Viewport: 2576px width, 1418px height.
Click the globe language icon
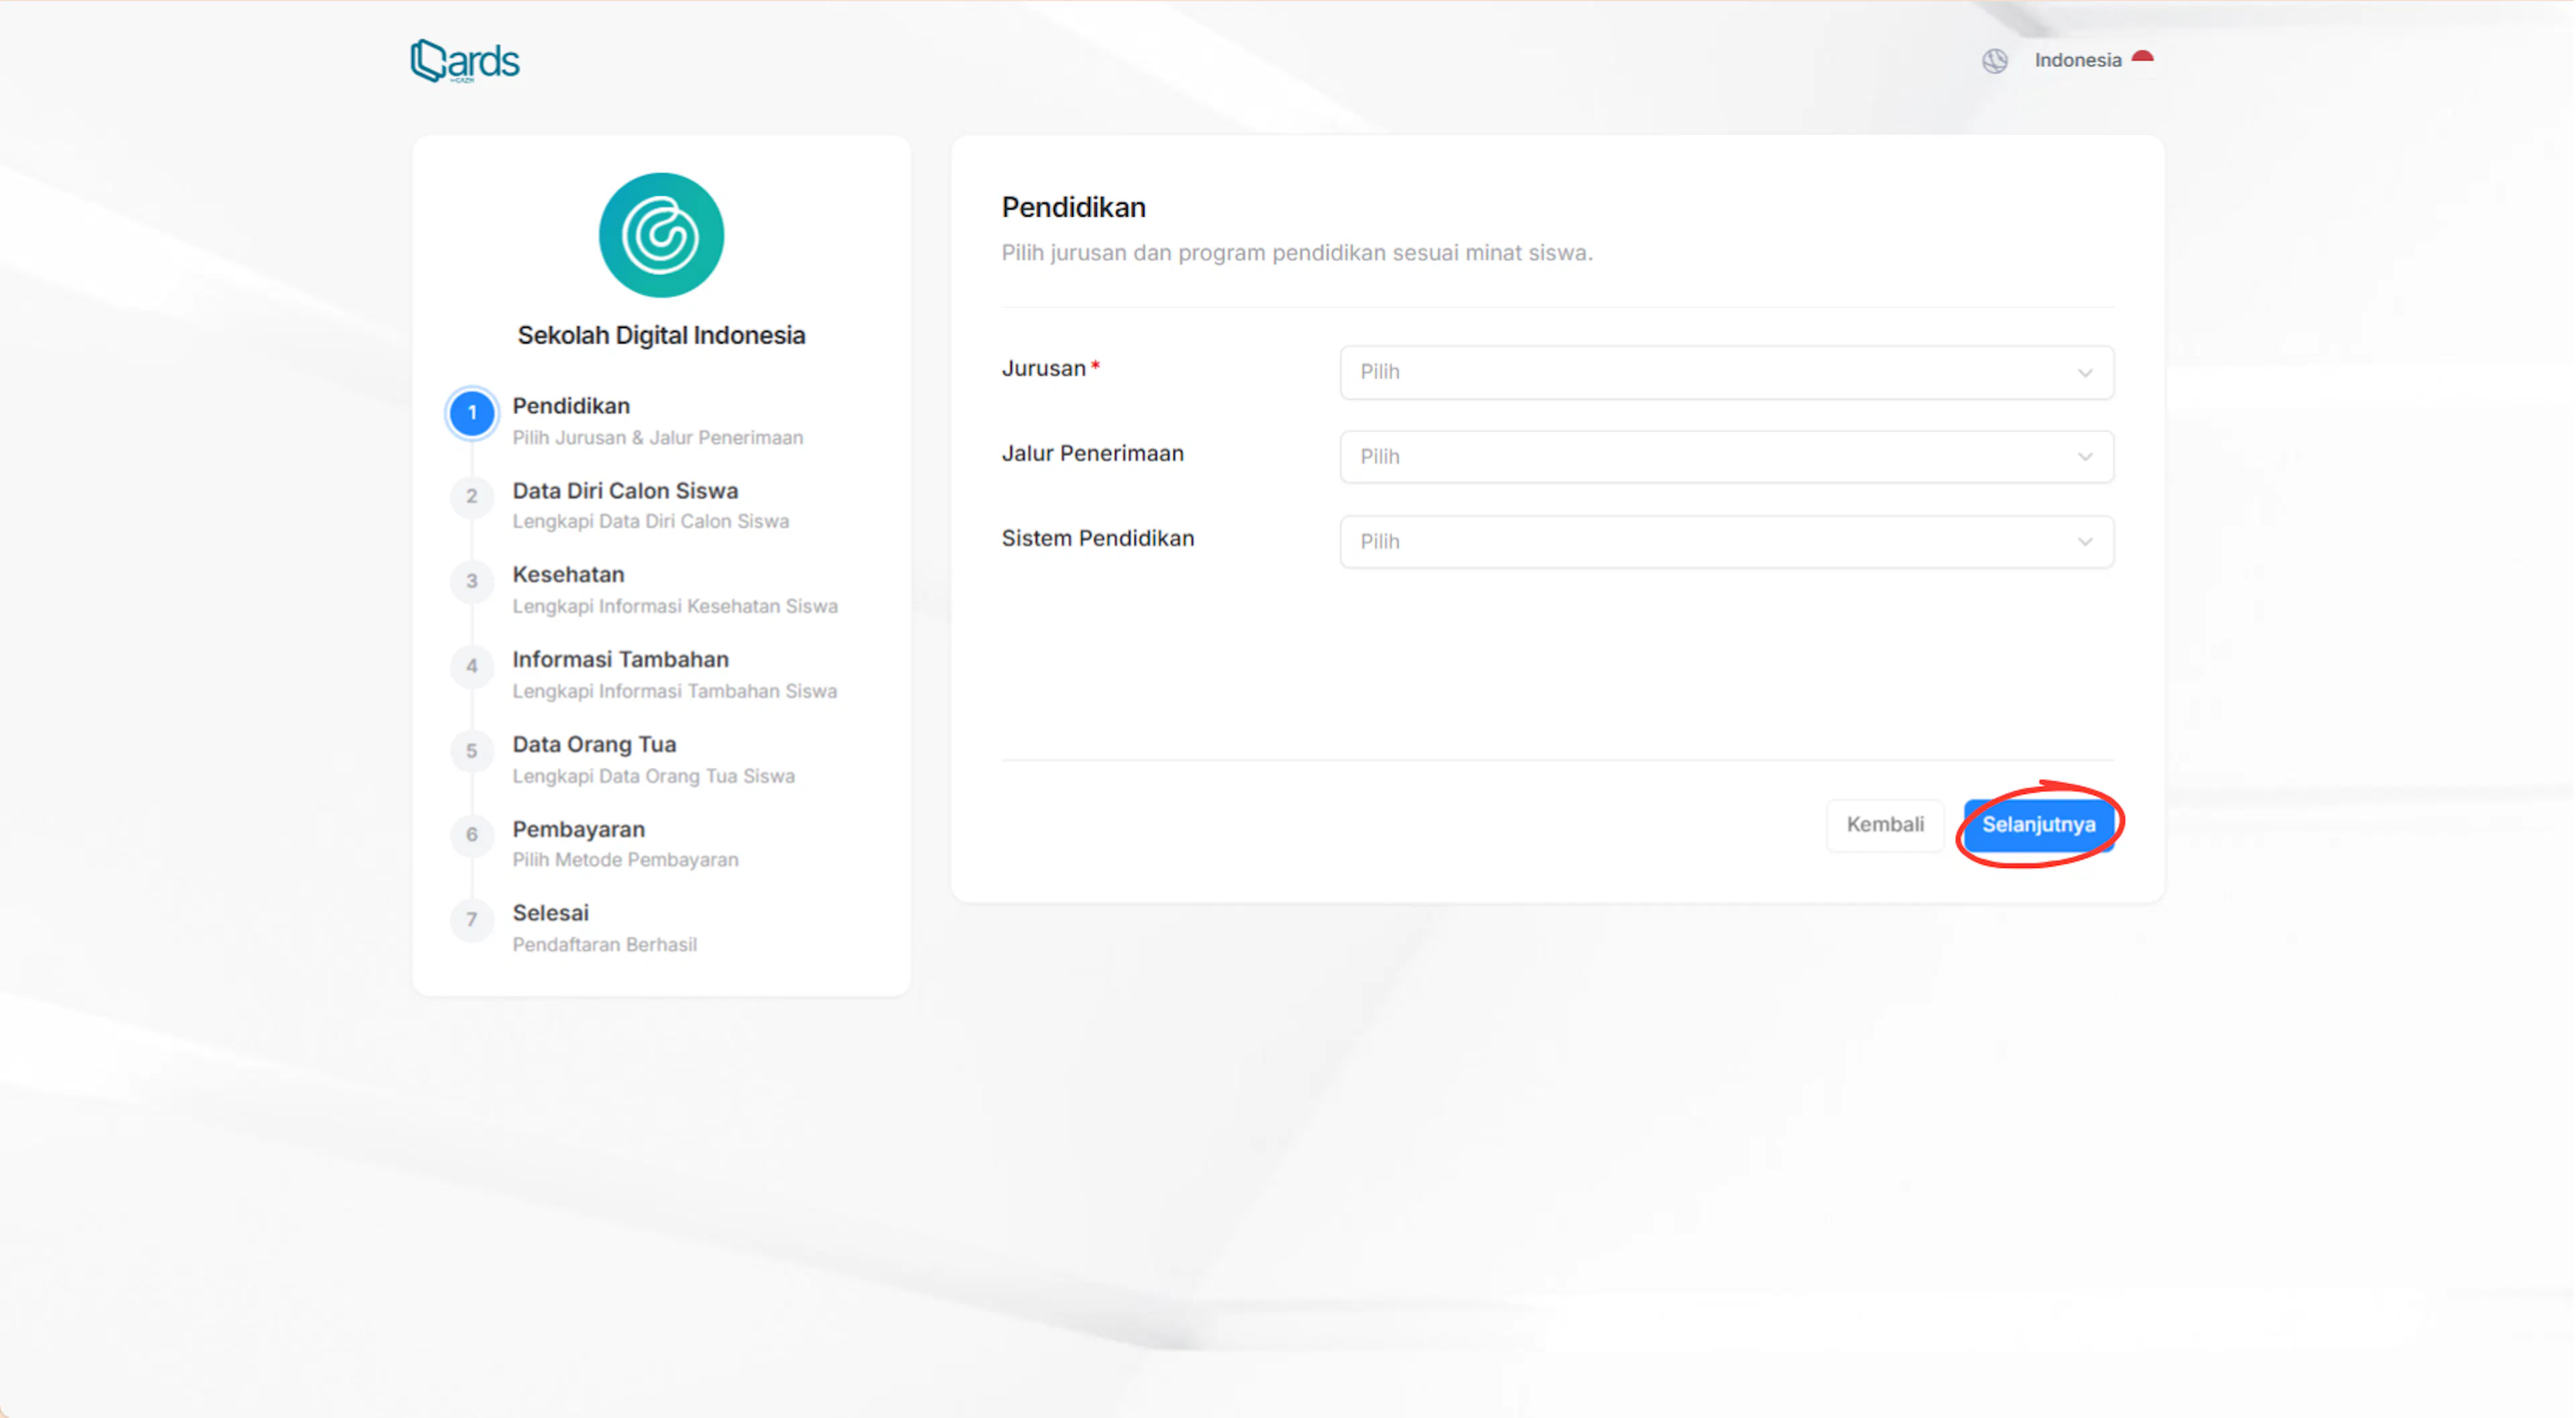(x=1994, y=61)
